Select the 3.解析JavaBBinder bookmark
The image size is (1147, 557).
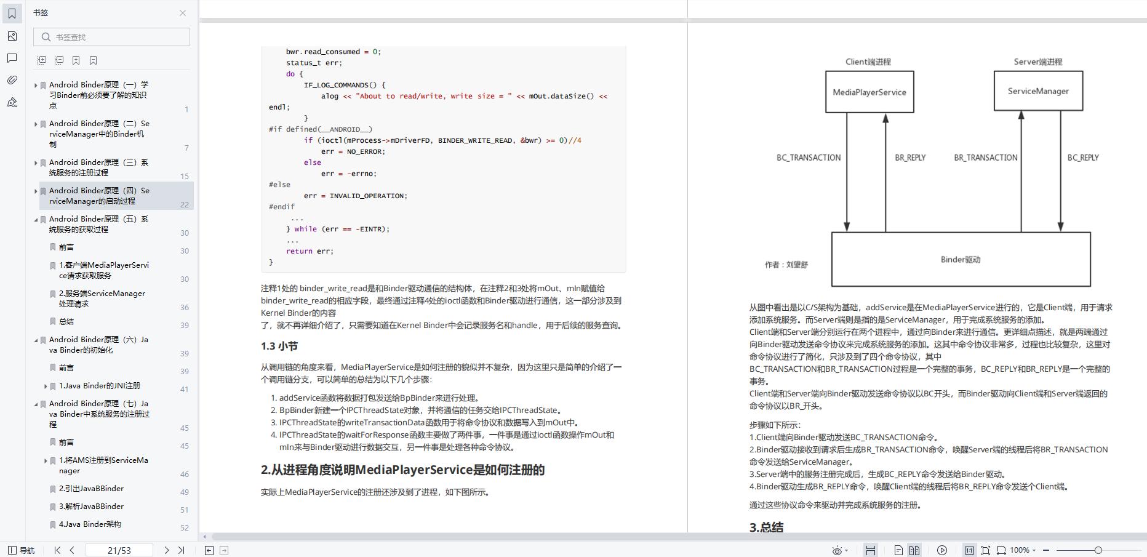[x=91, y=507]
